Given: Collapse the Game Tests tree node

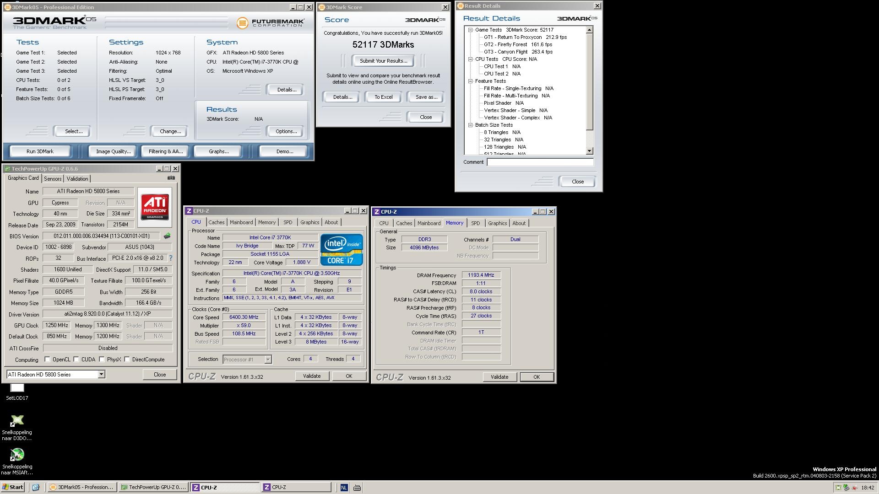Looking at the screenshot, I should [470, 30].
